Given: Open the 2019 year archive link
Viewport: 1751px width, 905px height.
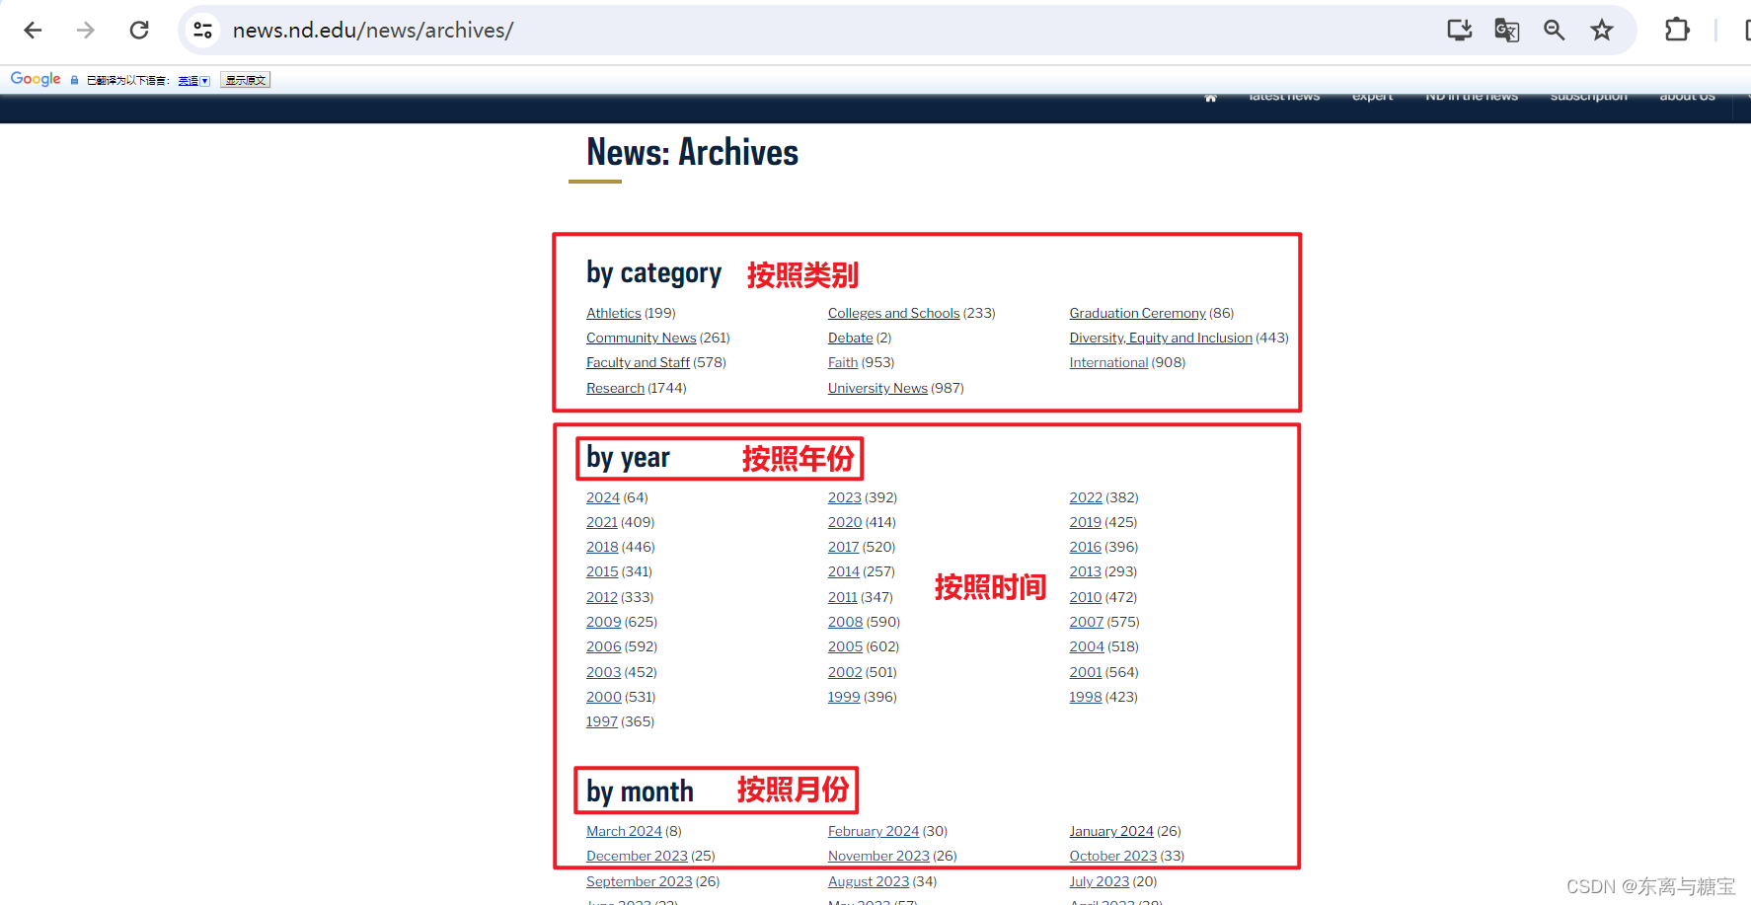Looking at the screenshot, I should [x=1086, y=522].
